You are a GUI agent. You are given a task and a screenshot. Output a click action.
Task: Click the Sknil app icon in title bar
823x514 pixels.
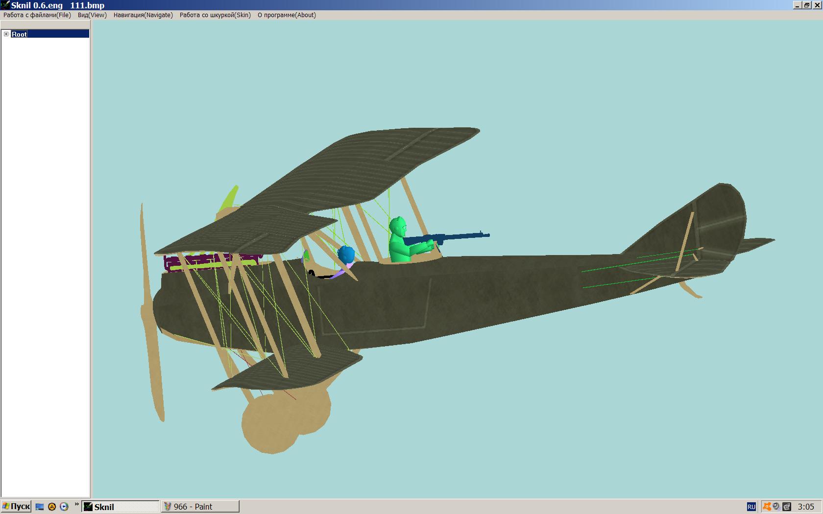point(5,5)
